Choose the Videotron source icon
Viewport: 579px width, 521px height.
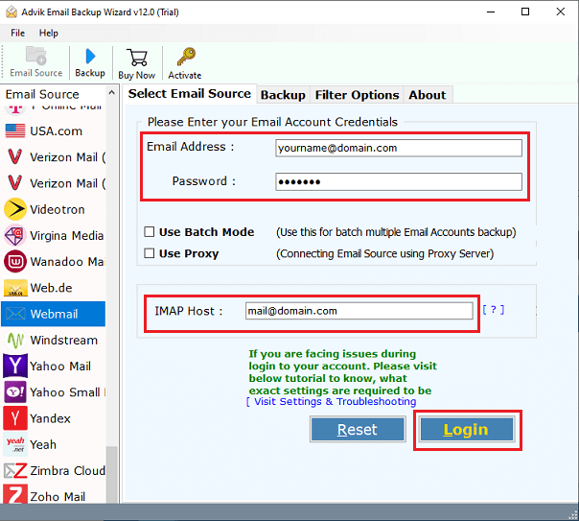pyautogui.click(x=14, y=209)
